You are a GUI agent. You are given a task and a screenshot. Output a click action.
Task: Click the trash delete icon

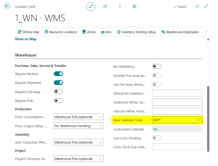click(x=134, y=6)
